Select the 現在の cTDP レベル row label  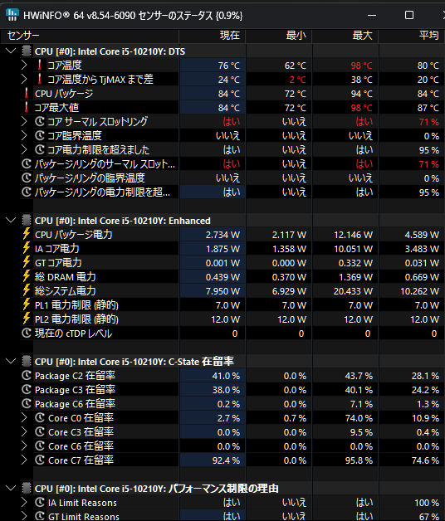[74, 334]
